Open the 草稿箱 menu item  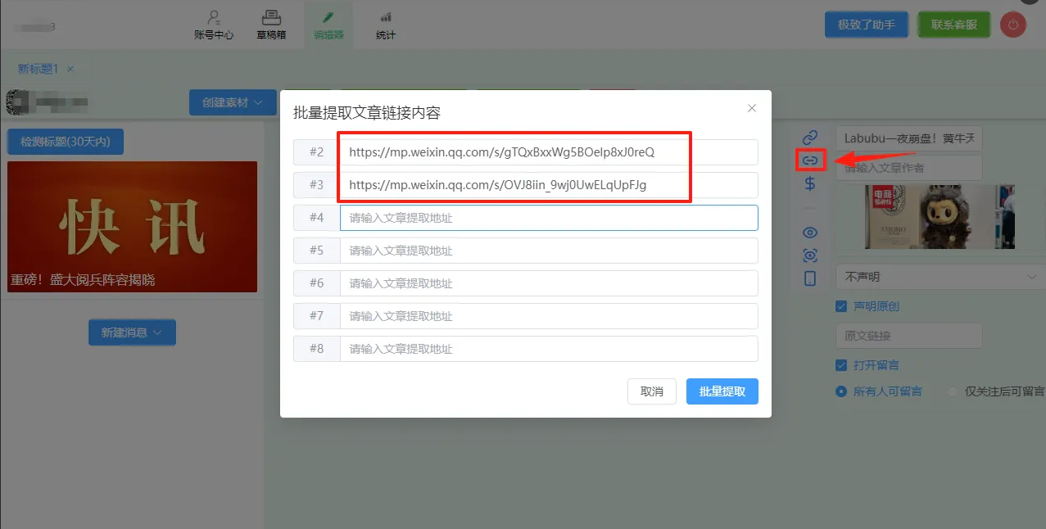pyautogui.click(x=271, y=25)
